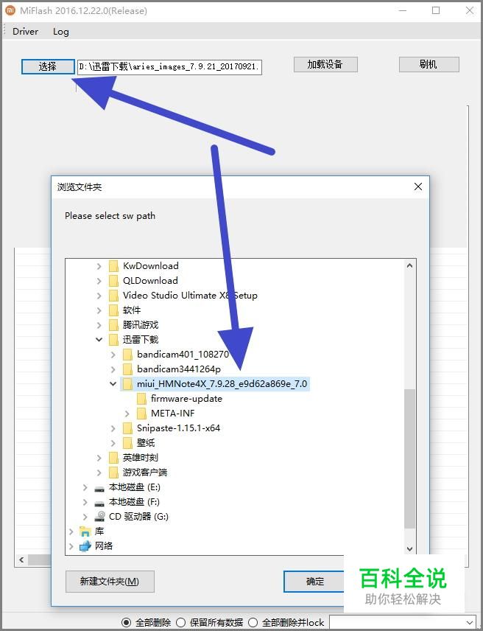
Task: Click the folder tree scroll up arrow
Action: 409,265
